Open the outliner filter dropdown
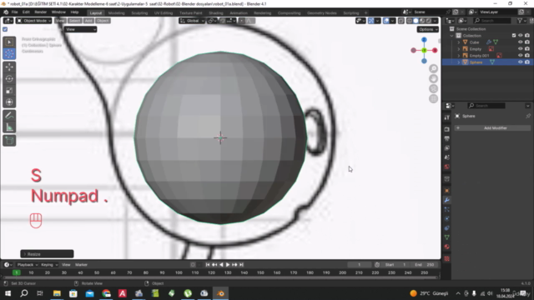Screen dimensions: 534x300 pyautogui.click(x=521, y=21)
